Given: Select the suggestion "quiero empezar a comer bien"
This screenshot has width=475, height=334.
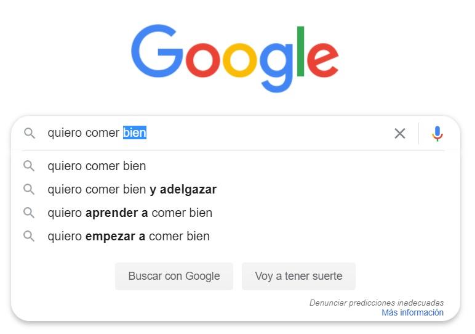Looking at the screenshot, I should (x=129, y=236).
